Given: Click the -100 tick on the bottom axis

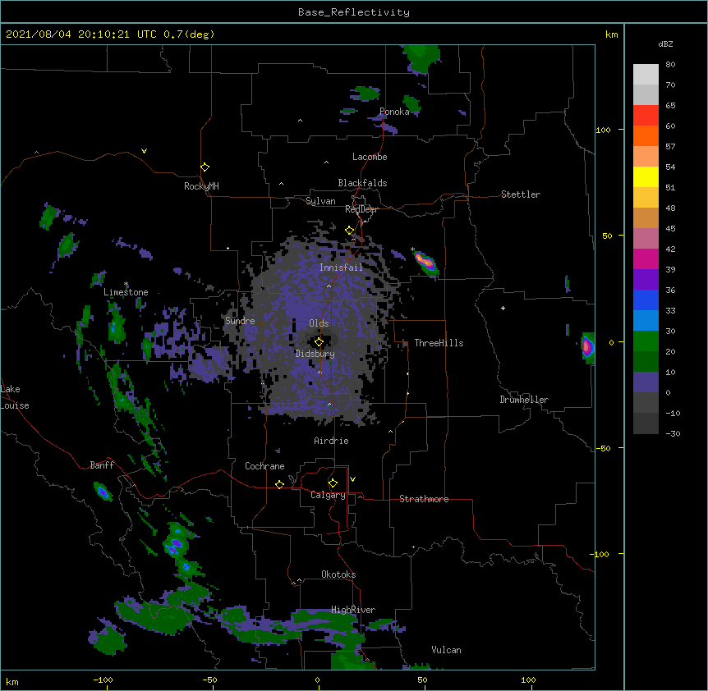Looking at the screenshot, I should (103, 680).
